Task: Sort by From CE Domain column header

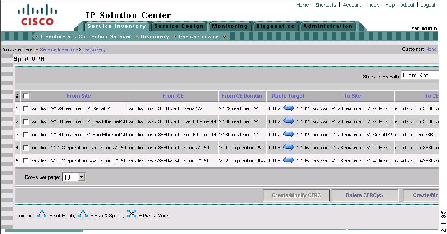Action: (242, 96)
